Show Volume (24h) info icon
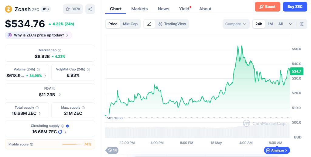 38,69
